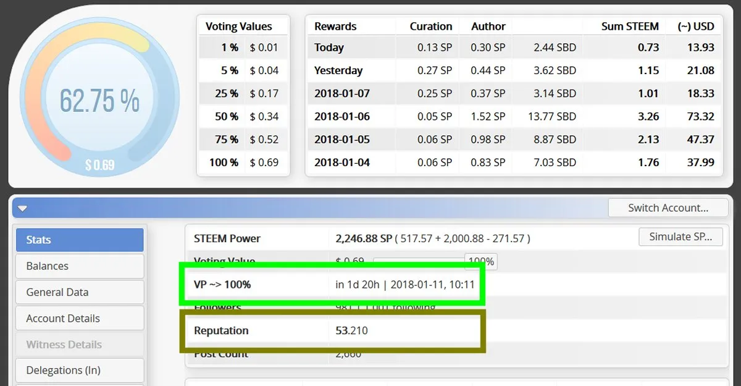Click the Author column header
Screen dimensions: 741x386
[488, 27]
